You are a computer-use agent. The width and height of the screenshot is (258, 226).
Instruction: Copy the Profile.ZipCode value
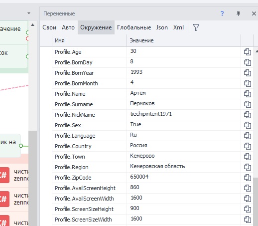[x=248, y=178]
